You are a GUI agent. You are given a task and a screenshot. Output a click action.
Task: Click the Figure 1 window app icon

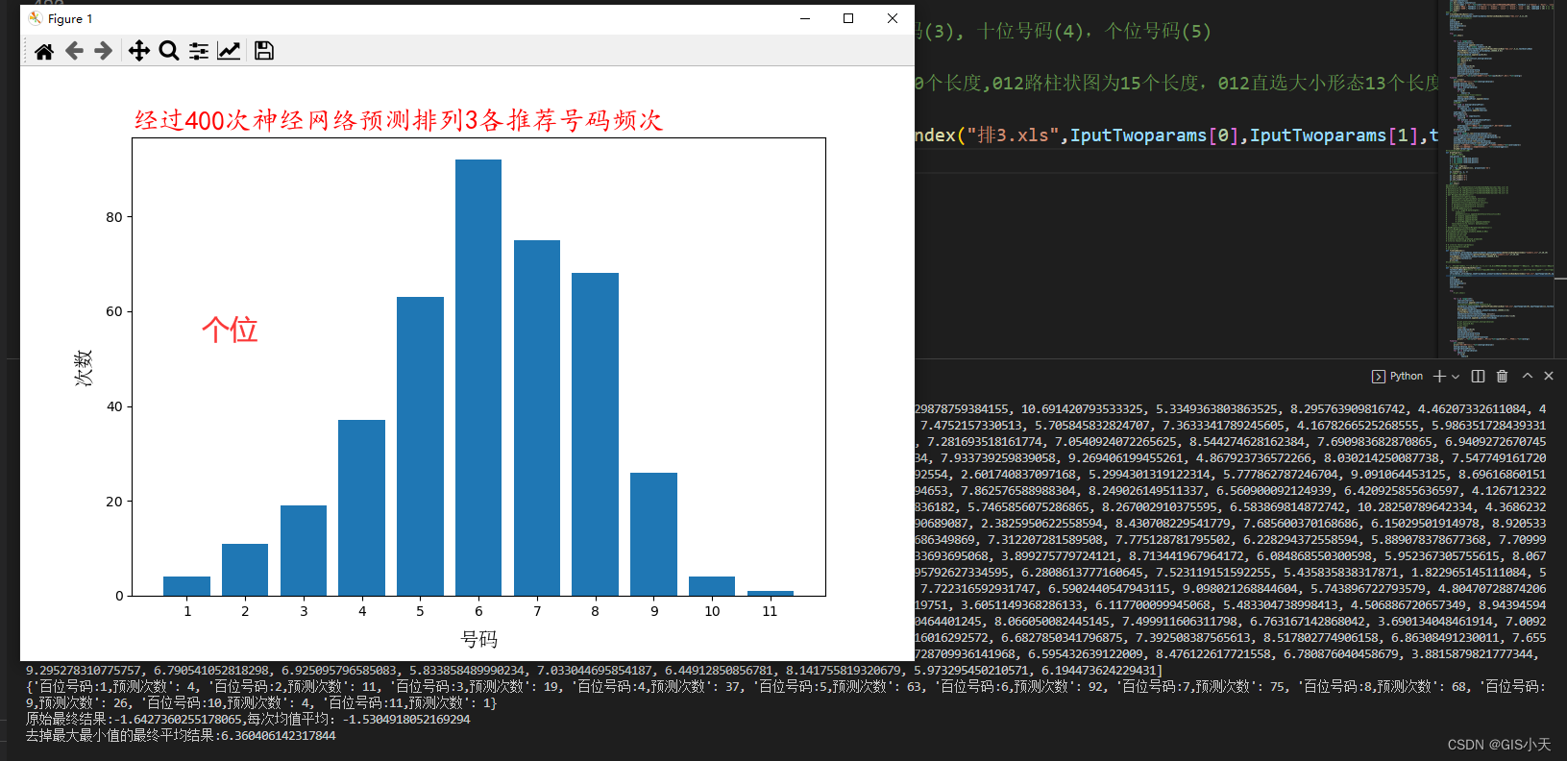[36, 18]
